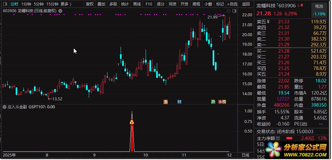Click month 11 on time axis
The width and height of the screenshot is (332, 160).
(184, 155)
